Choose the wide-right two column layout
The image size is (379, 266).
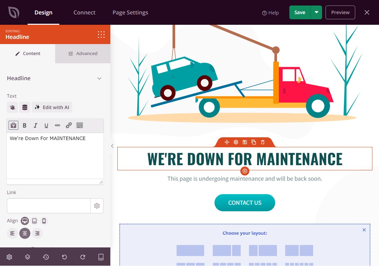pyautogui.click(x=263, y=251)
